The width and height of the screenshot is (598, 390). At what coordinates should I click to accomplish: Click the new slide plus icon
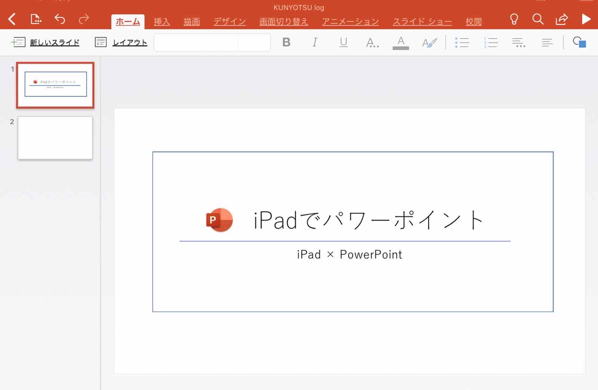(18, 42)
